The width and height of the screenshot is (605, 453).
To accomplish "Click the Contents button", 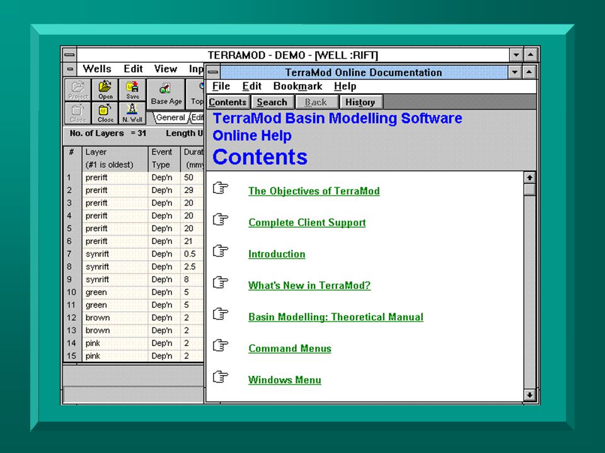I will click(x=228, y=102).
